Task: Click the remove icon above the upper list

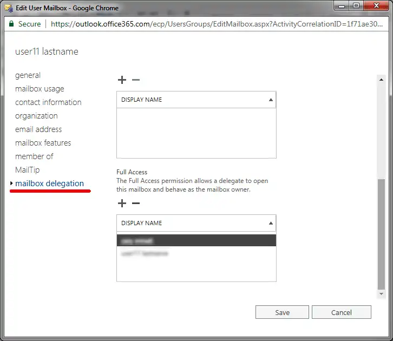Action: (136, 80)
